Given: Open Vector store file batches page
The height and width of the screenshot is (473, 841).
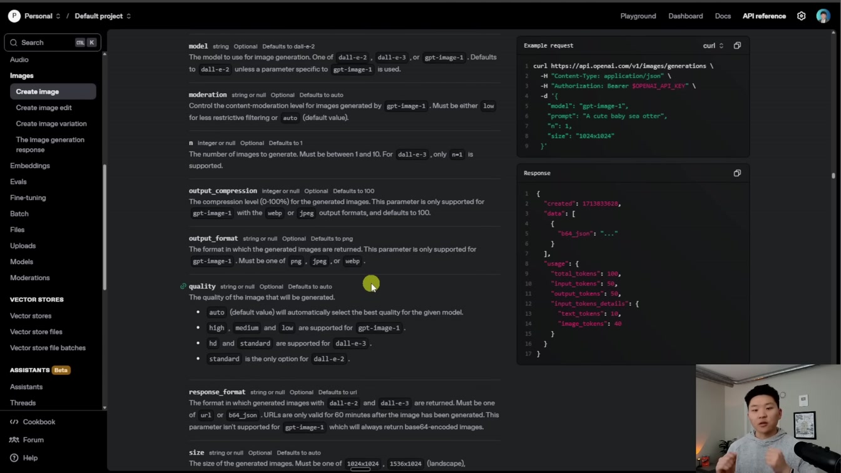Looking at the screenshot, I should pyautogui.click(x=48, y=348).
